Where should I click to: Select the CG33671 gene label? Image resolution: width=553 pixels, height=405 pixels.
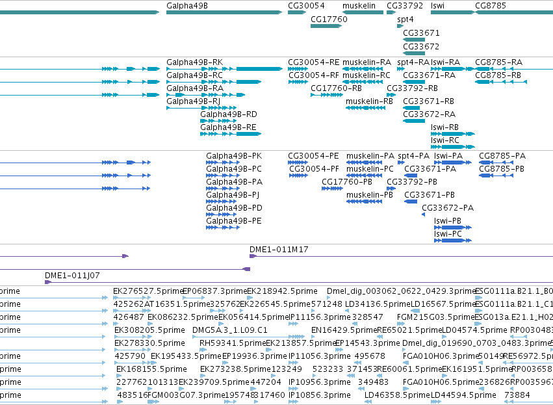point(422,33)
